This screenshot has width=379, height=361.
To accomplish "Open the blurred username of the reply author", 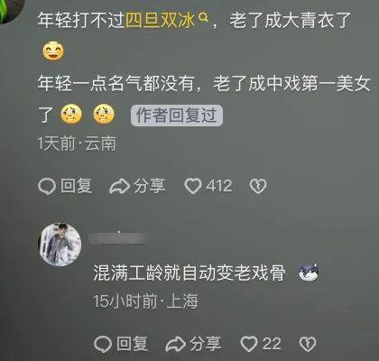I will click(116, 238).
